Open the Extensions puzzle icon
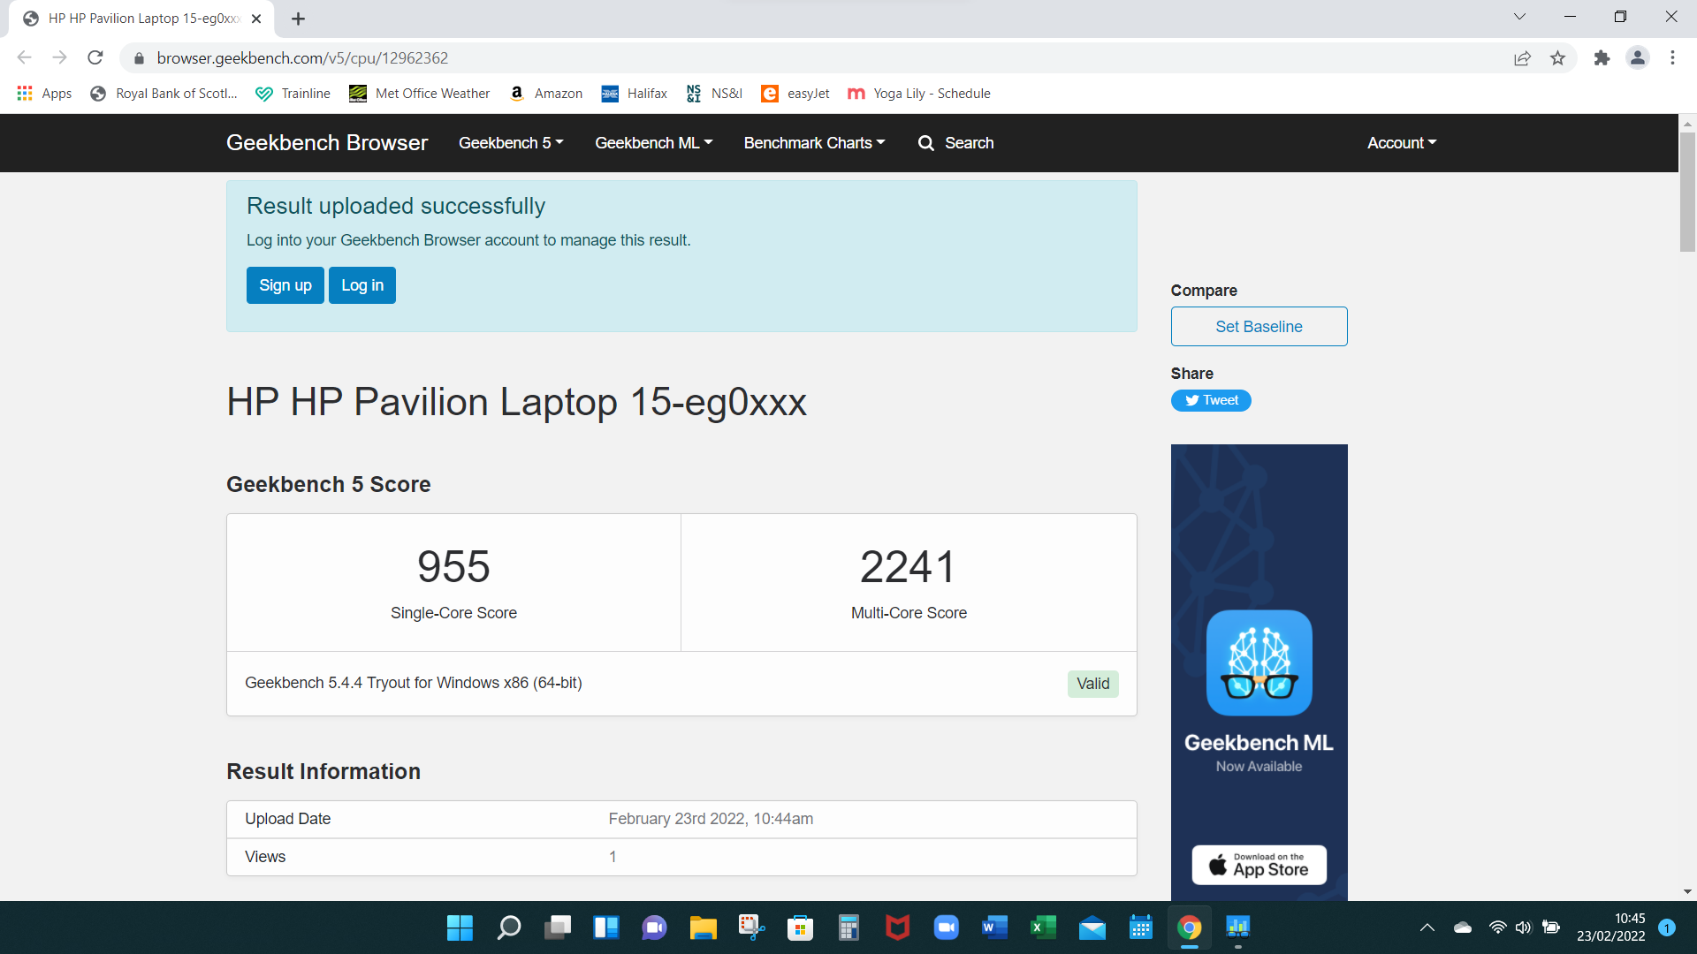This screenshot has height=954, width=1697. point(1602,58)
